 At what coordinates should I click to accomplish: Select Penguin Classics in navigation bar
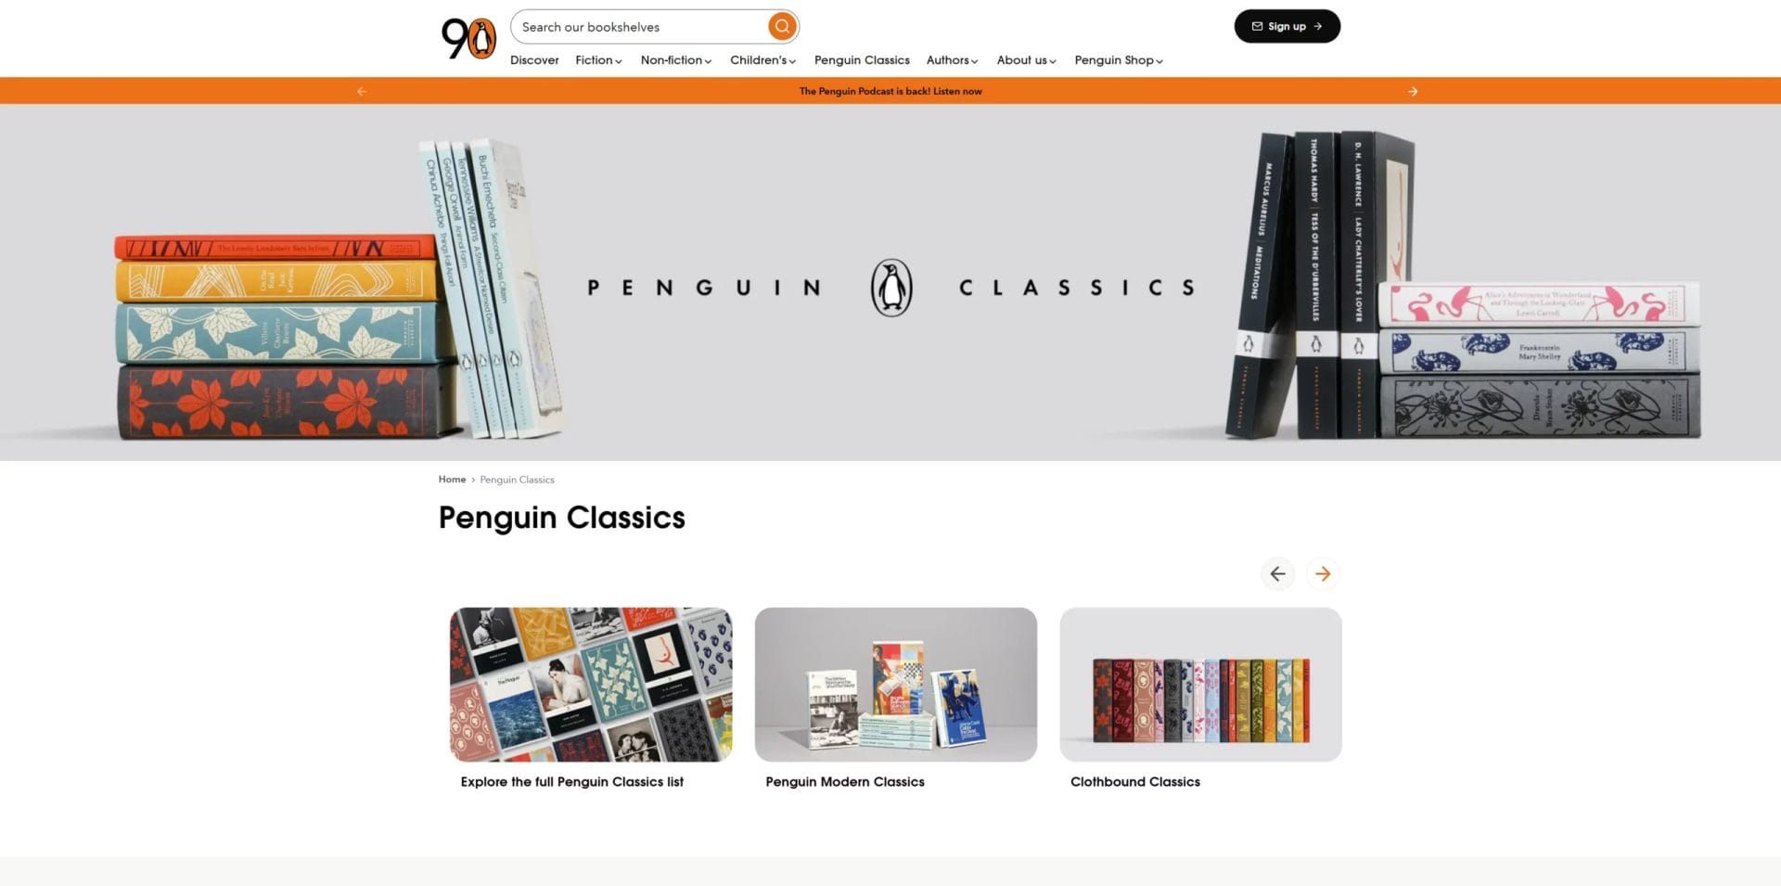[x=862, y=60]
